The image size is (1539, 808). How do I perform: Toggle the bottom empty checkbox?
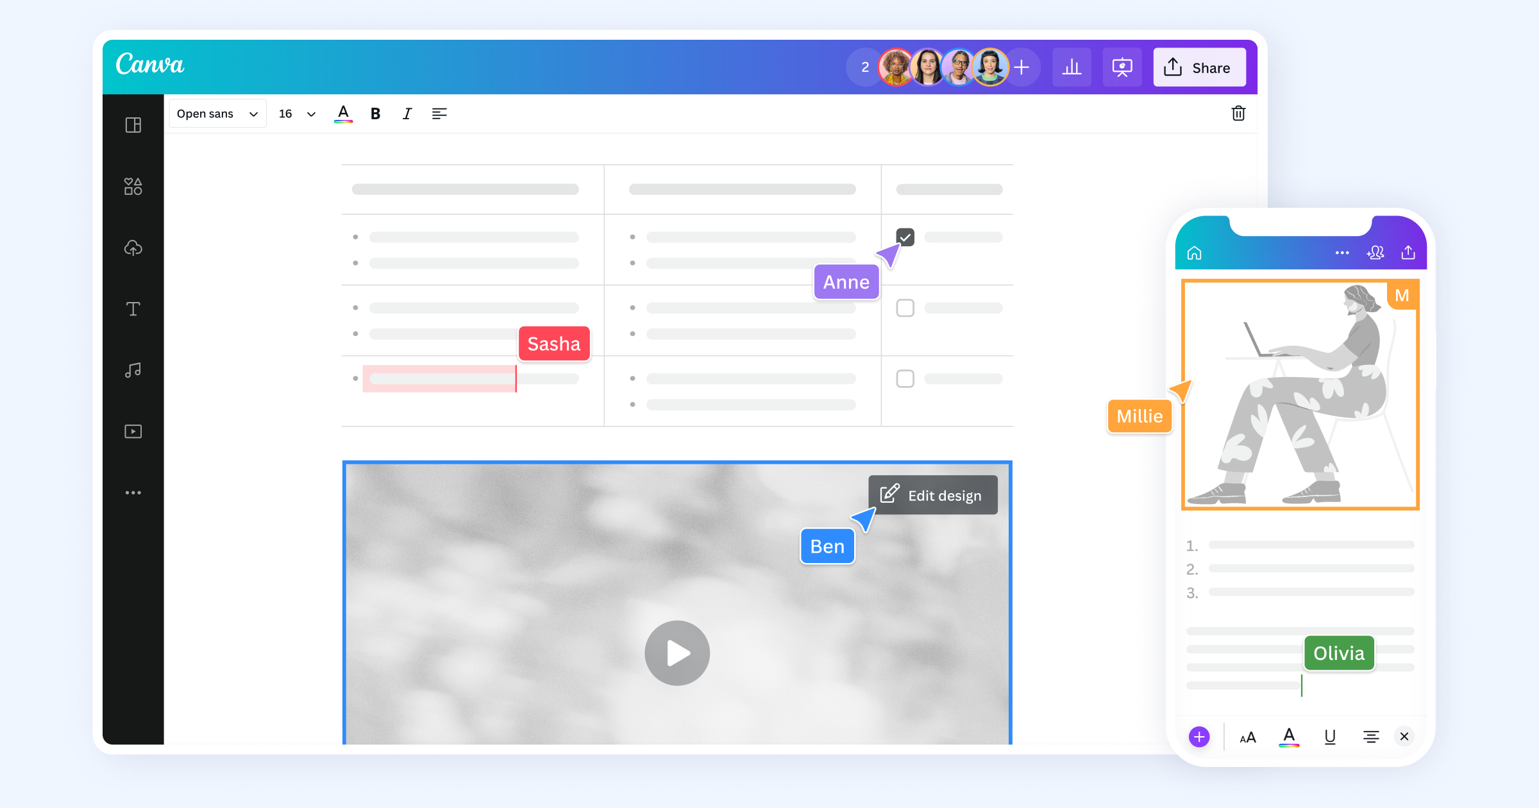point(906,378)
